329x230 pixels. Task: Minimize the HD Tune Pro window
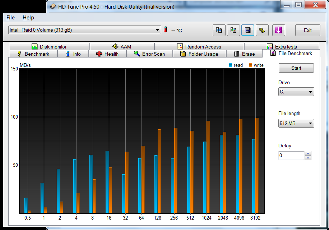pyautogui.click(x=287, y=5)
